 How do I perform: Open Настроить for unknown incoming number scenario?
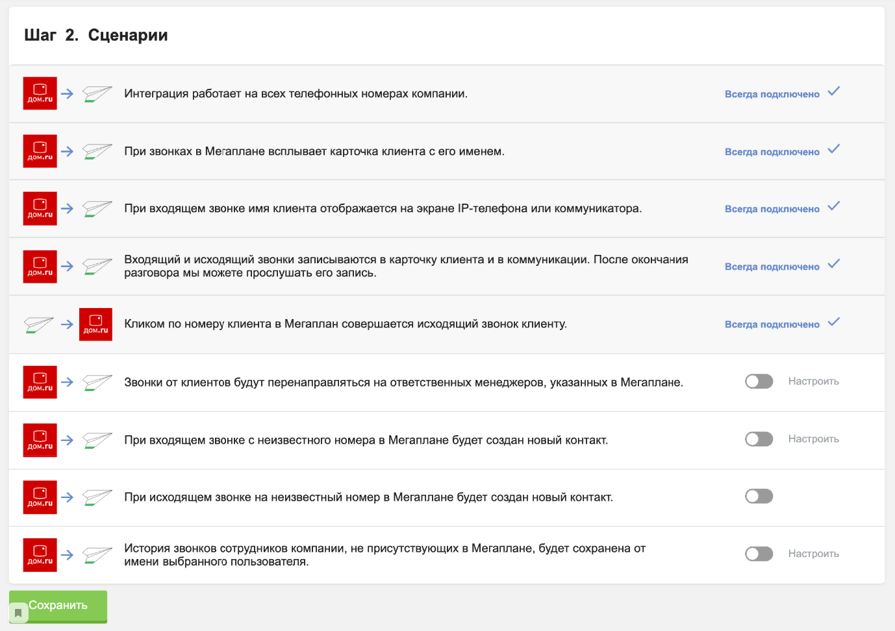814,439
